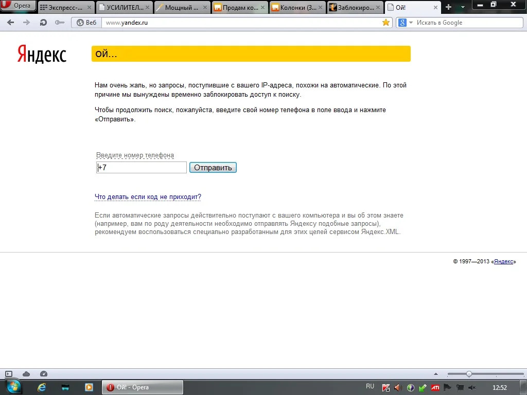Switch to the Экспресс-панель tab

click(65, 7)
